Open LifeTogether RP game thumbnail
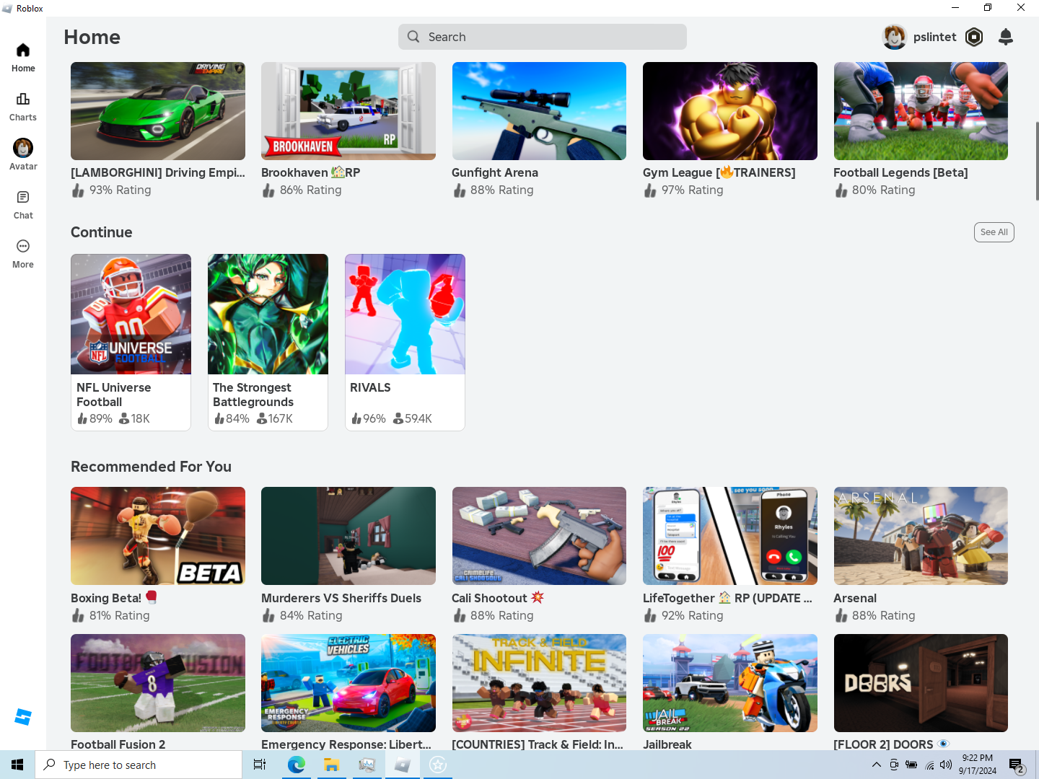Viewport: 1039px width, 779px height. 730,536
